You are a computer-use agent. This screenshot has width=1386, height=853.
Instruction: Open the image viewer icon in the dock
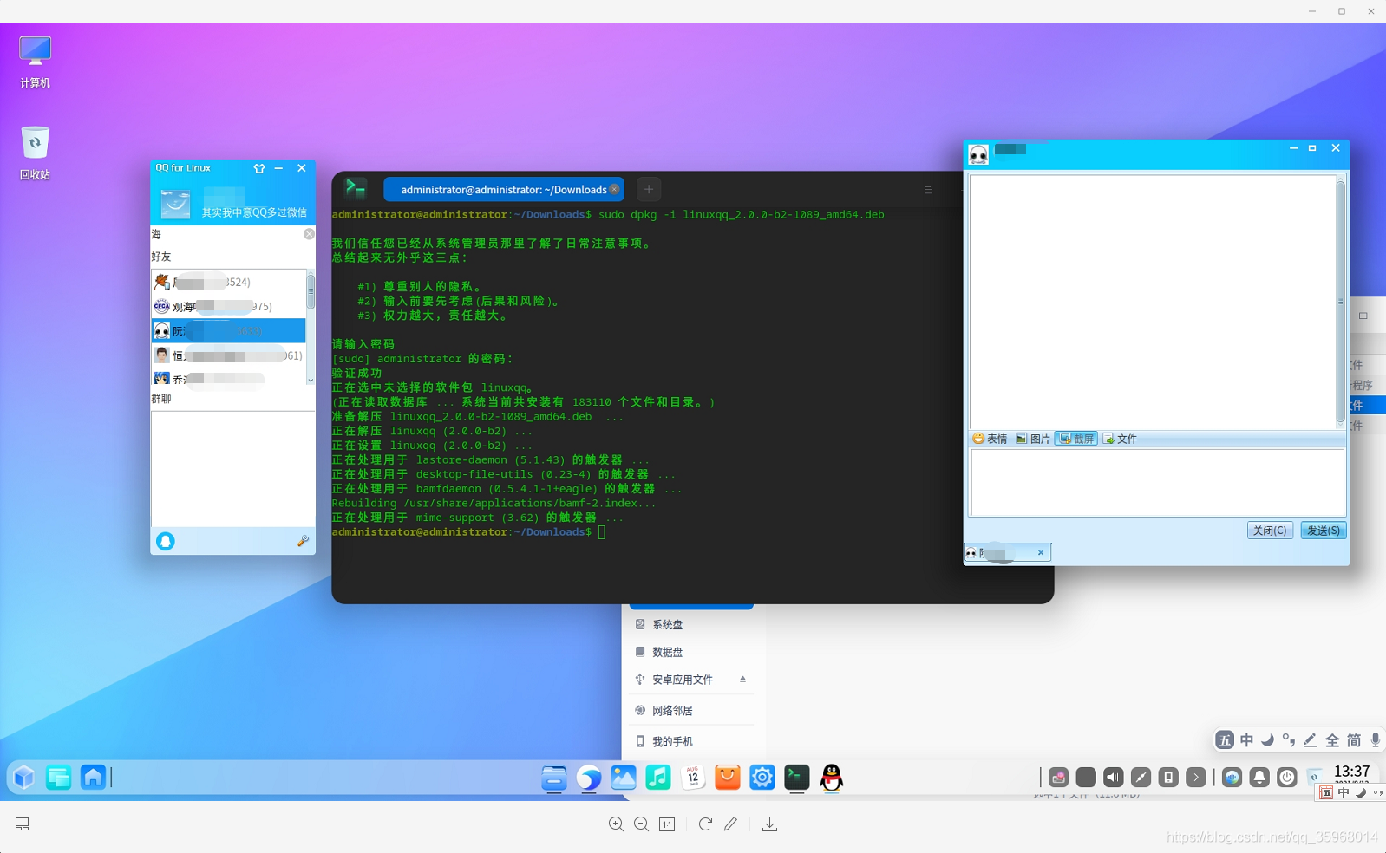tap(624, 778)
